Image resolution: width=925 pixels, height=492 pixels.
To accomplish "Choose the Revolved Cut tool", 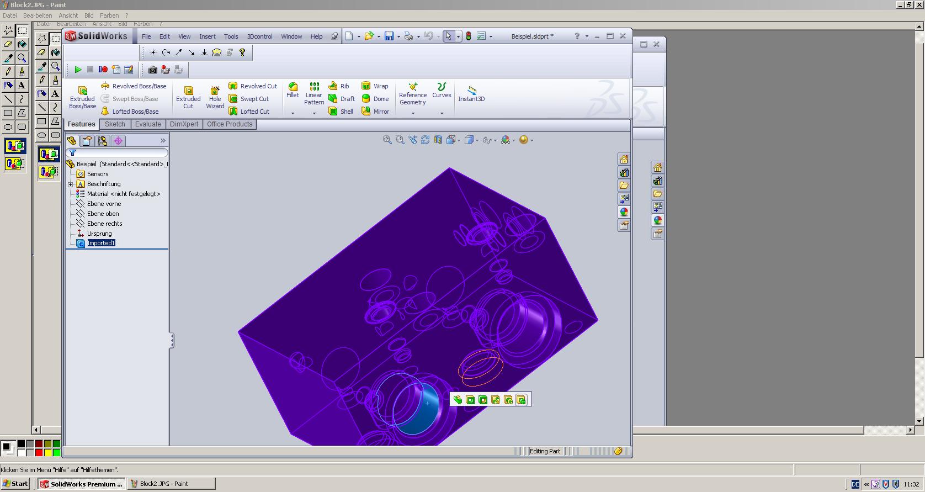I will tap(253, 86).
